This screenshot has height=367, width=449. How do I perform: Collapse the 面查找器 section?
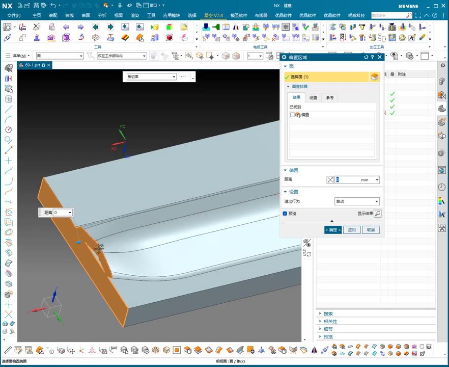click(288, 87)
